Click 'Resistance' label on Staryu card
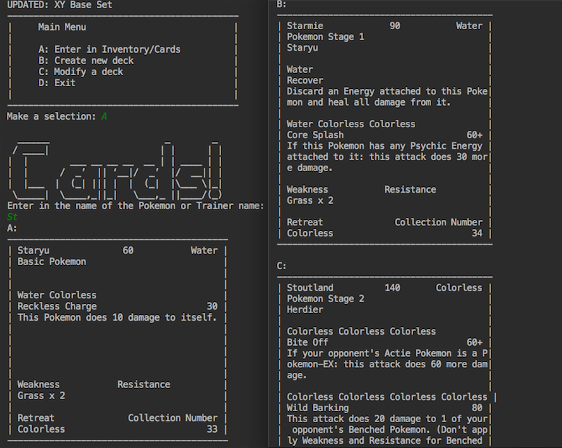The image size is (562, 448). (x=144, y=385)
